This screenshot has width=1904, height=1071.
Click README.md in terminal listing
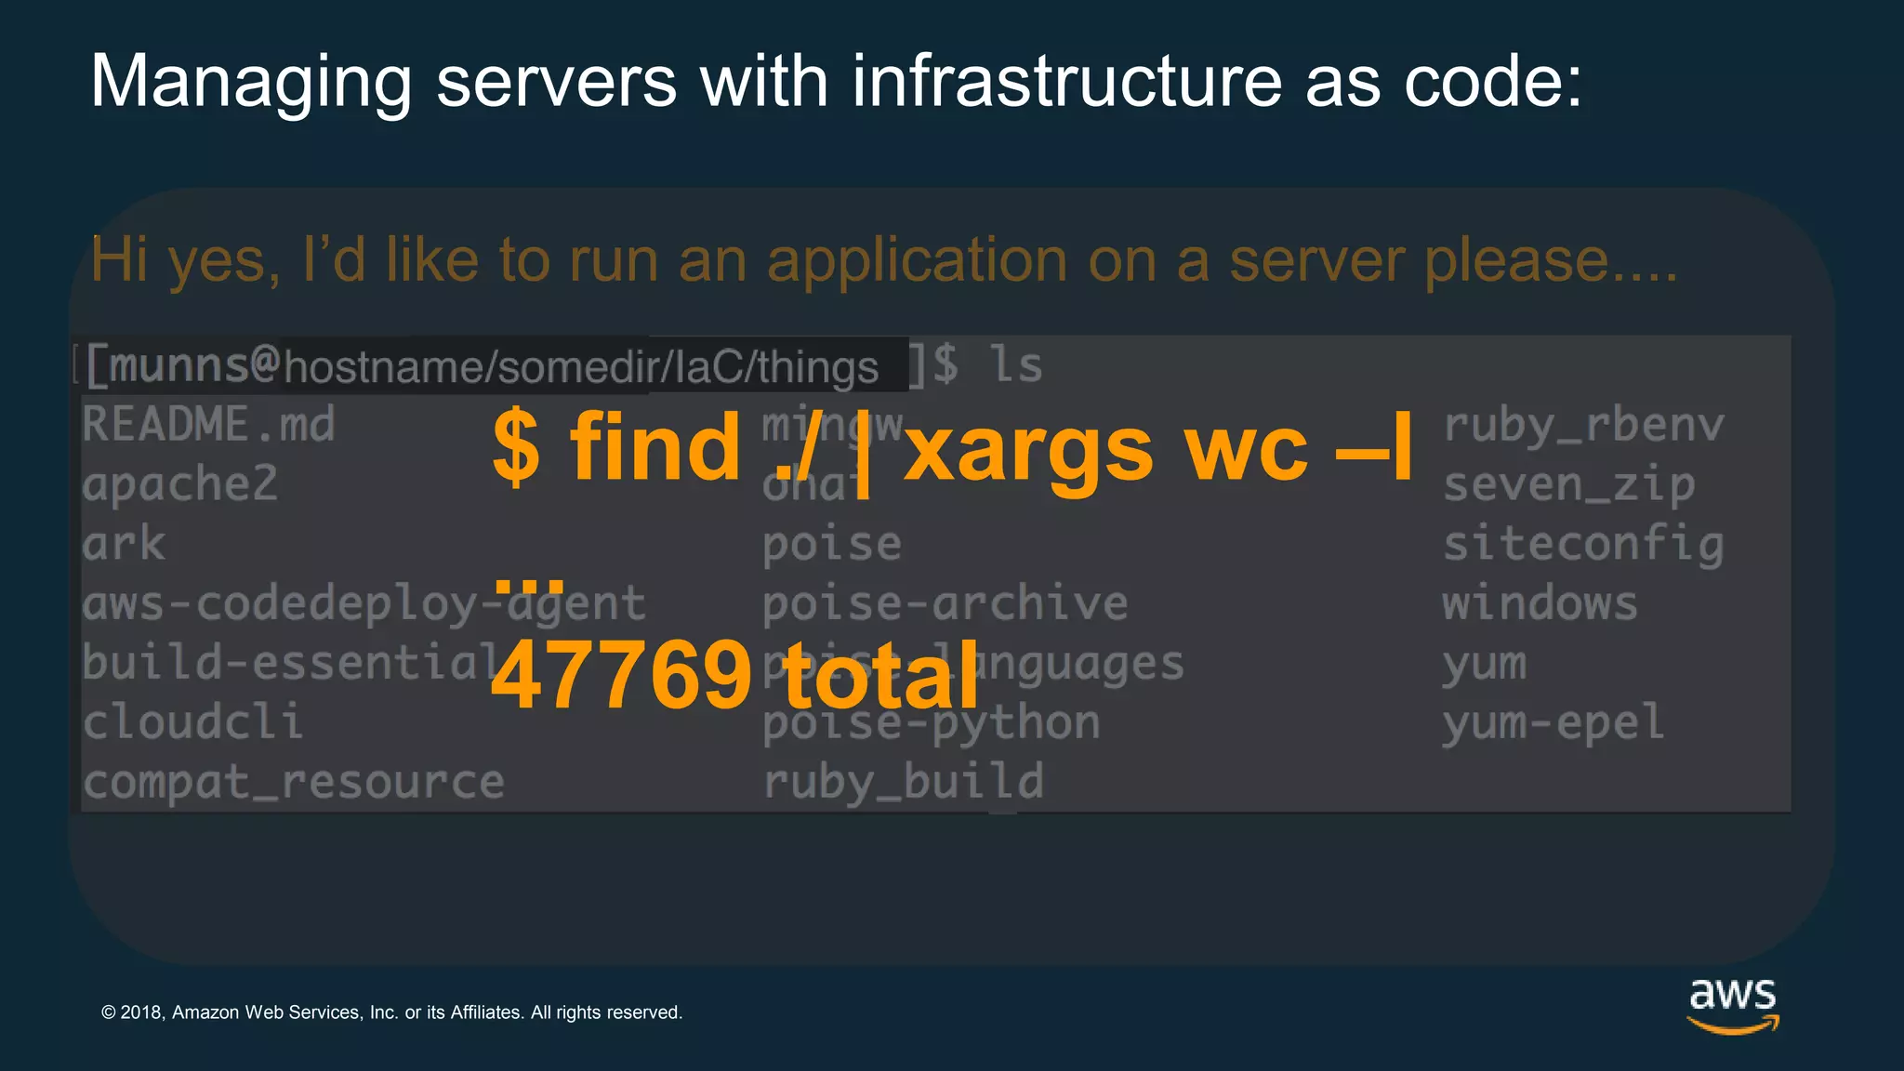208,424
